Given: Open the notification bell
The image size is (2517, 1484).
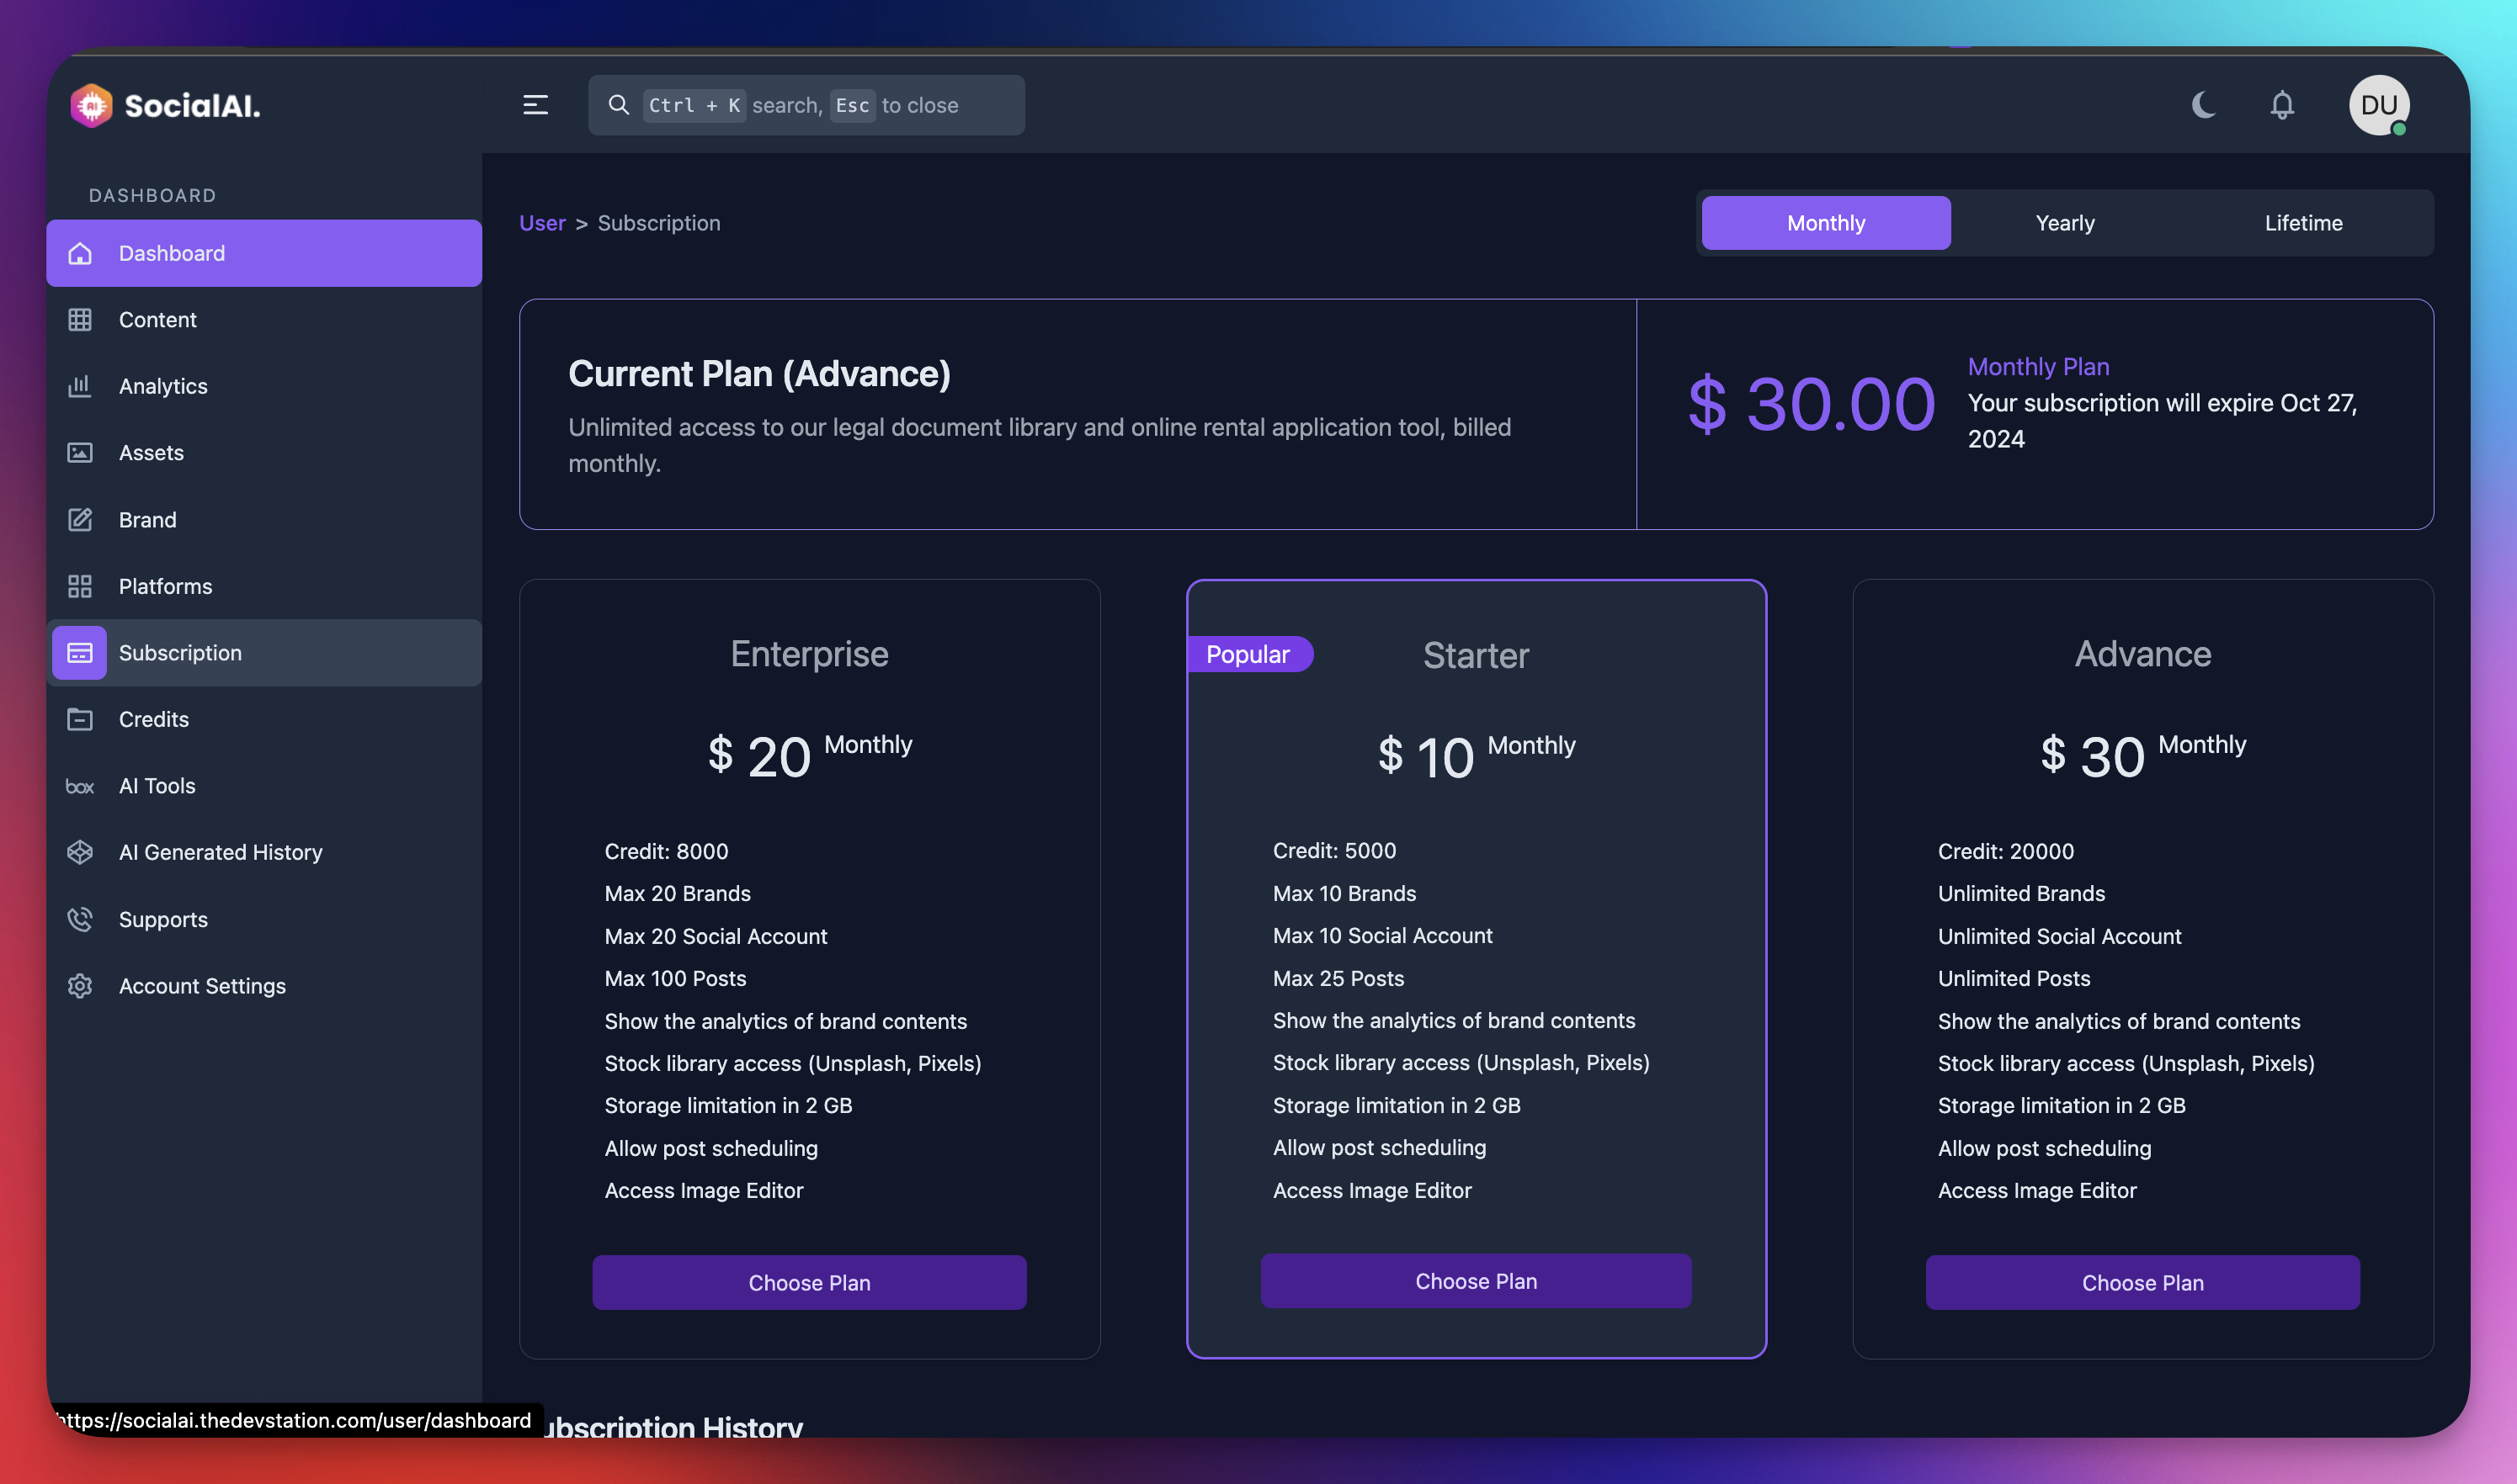Looking at the screenshot, I should click(2282, 105).
